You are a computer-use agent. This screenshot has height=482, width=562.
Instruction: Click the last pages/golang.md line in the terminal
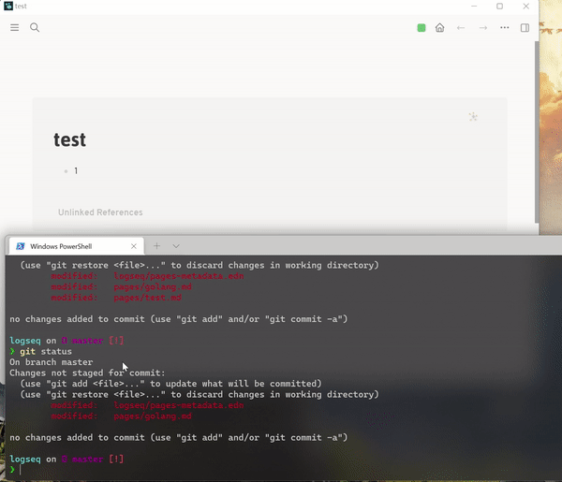[x=153, y=416]
